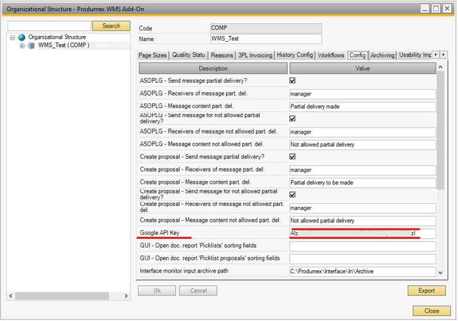The height and width of the screenshot is (321, 458).
Task: Click the Export button
Action: (427, 291)
